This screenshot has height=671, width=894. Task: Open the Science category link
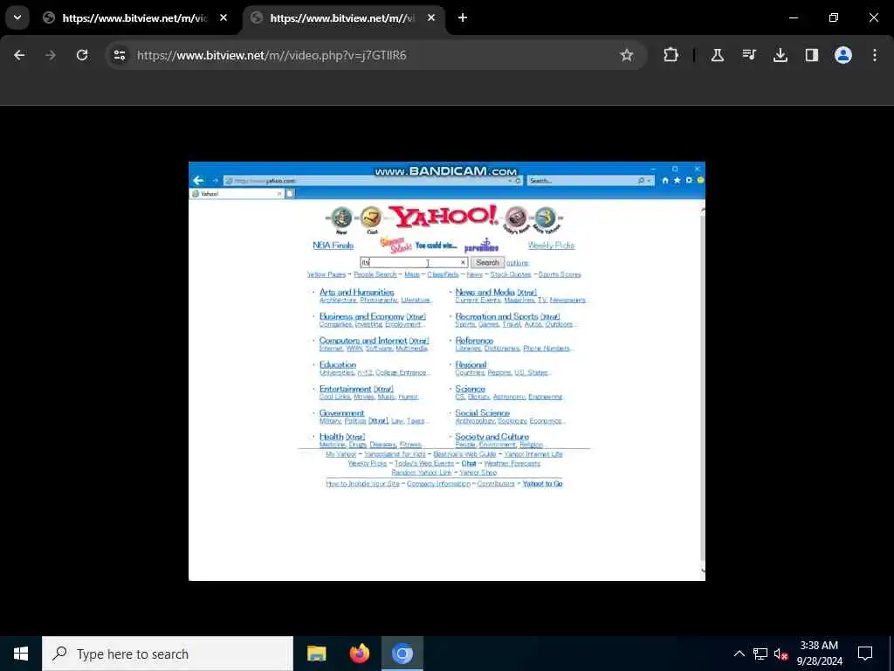coord(470,389)
